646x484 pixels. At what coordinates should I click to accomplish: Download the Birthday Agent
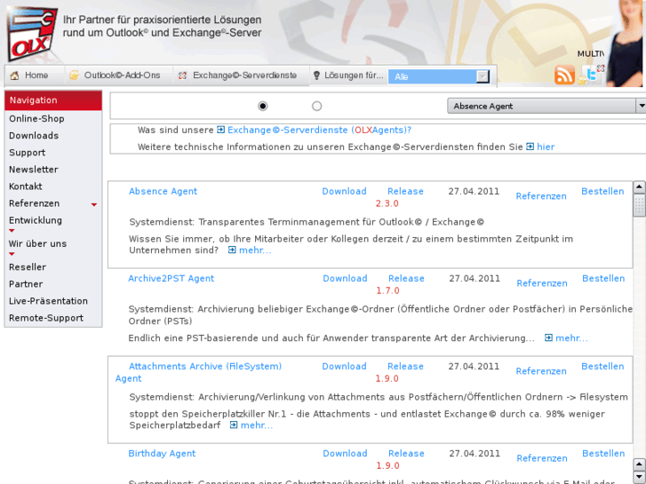click(x=345, y=454)
